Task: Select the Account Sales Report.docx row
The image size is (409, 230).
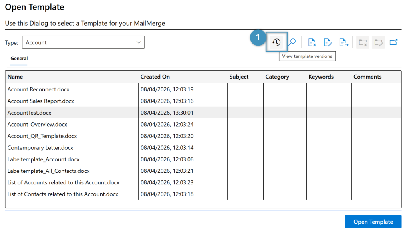Action: click(x=41, y=101)
